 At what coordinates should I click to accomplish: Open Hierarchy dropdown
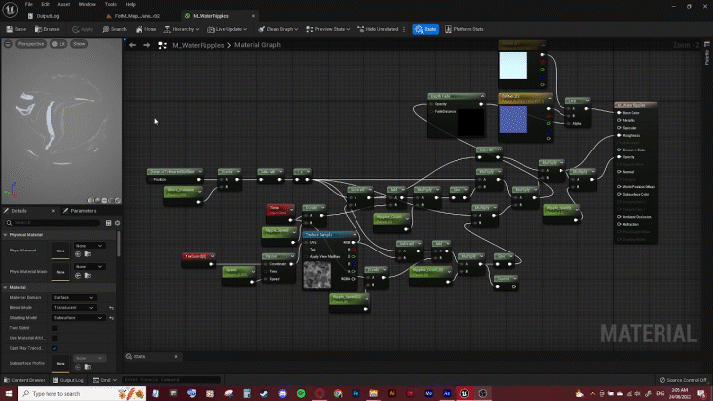click(181, 29)
